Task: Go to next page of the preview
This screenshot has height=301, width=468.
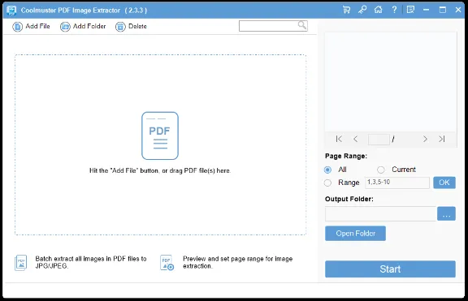Action: click(x=425, y=139)
